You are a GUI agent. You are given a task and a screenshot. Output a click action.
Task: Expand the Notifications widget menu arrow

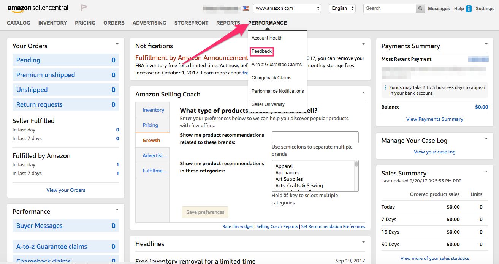coord(363,44)
